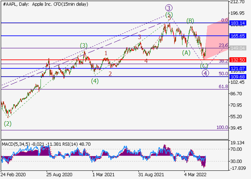The image size is (251, 179).
Task: Click the 196.95 value on price axis
Action: pos(237,13)
